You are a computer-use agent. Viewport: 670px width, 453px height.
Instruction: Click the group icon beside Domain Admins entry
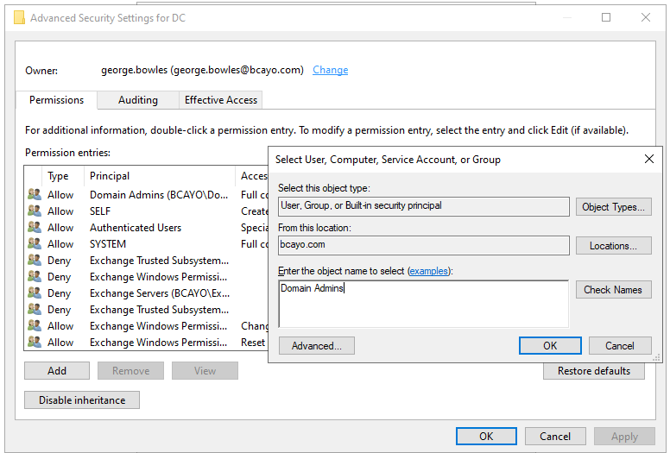pos(35,195)
